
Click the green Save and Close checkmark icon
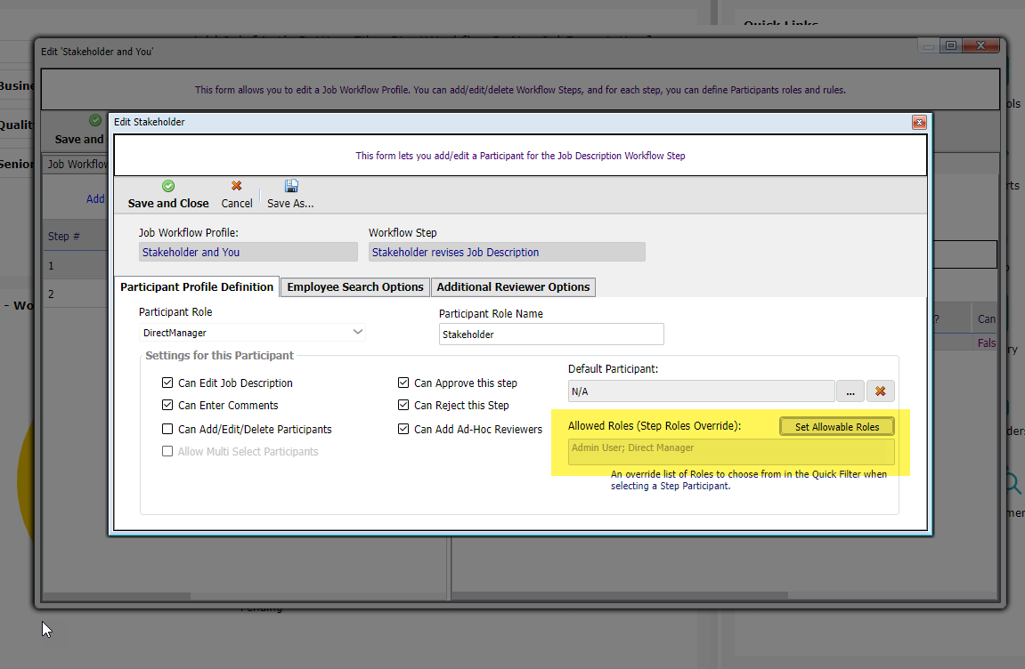click(x=168, y=187)
